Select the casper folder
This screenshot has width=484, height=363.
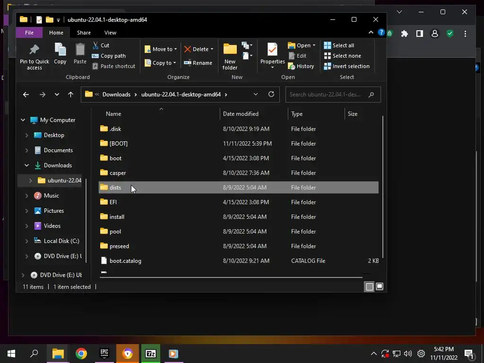(x=238, y=173)
